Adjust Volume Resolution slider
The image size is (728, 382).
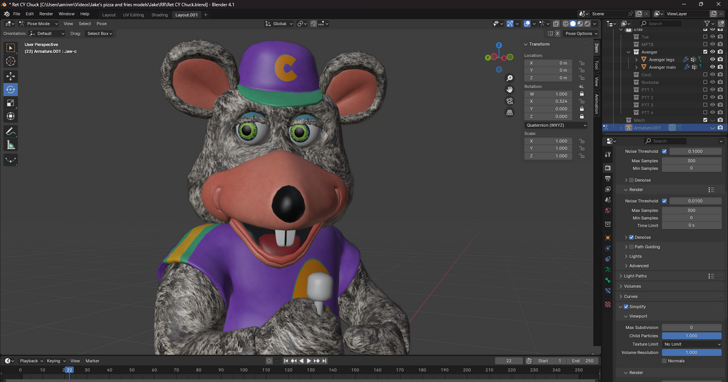point(692,352)
